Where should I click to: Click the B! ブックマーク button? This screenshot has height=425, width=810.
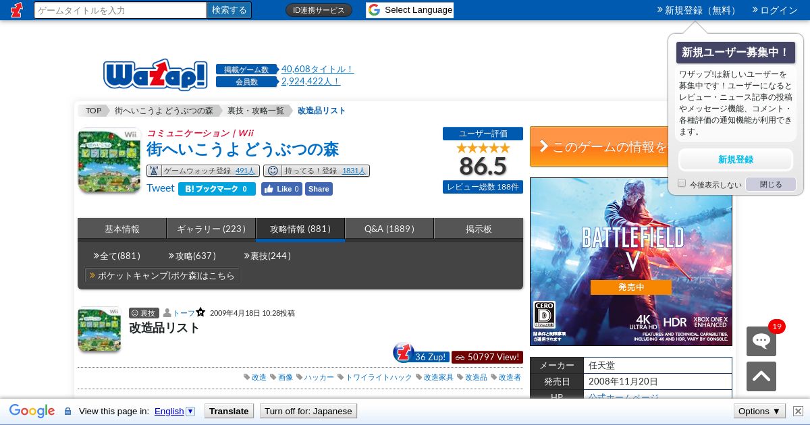(x=217, y=189)
